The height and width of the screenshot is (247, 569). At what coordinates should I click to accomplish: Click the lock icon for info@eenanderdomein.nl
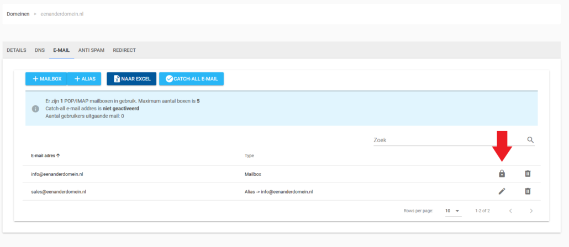502,174
